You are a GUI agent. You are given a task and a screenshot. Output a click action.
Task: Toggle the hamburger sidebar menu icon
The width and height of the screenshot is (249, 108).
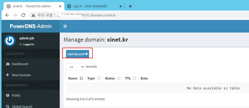click(65, 26)
